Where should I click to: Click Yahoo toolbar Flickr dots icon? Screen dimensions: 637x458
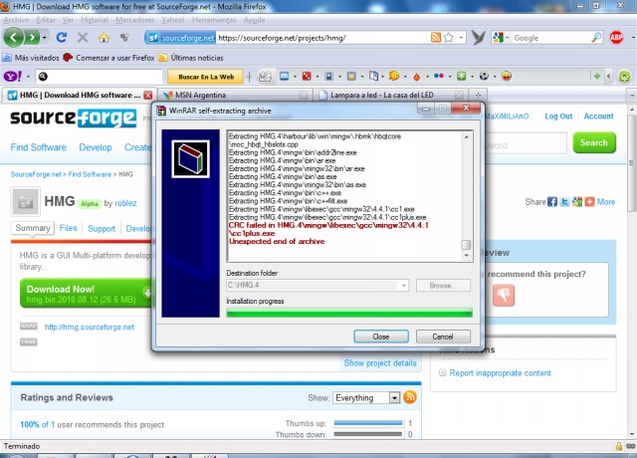click(x=439, y=76)
